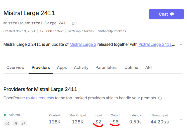
Task: Click the Throughput column label
Action: tap(160, 115)
